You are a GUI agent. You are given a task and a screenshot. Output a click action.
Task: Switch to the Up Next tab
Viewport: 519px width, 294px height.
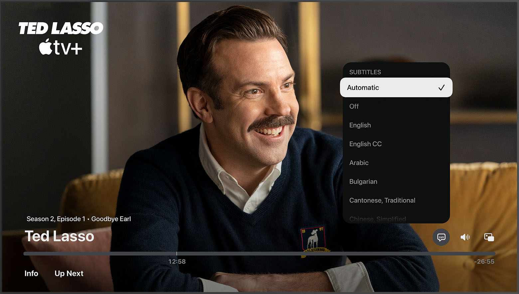pyautogui.click(x=69, y=273)
